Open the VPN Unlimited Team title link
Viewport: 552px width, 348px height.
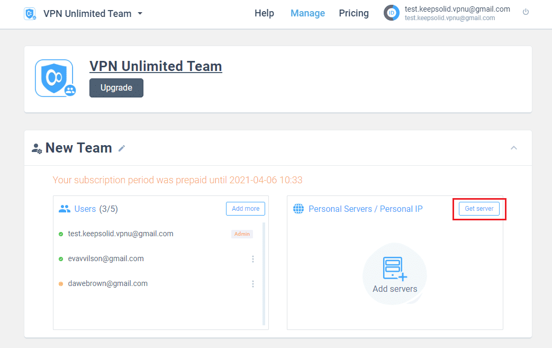click(x=156, y=66)
